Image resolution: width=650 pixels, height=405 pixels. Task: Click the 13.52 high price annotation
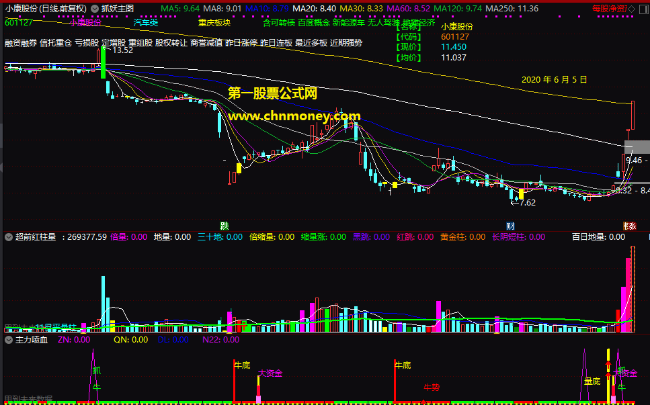tap(123, 50)
